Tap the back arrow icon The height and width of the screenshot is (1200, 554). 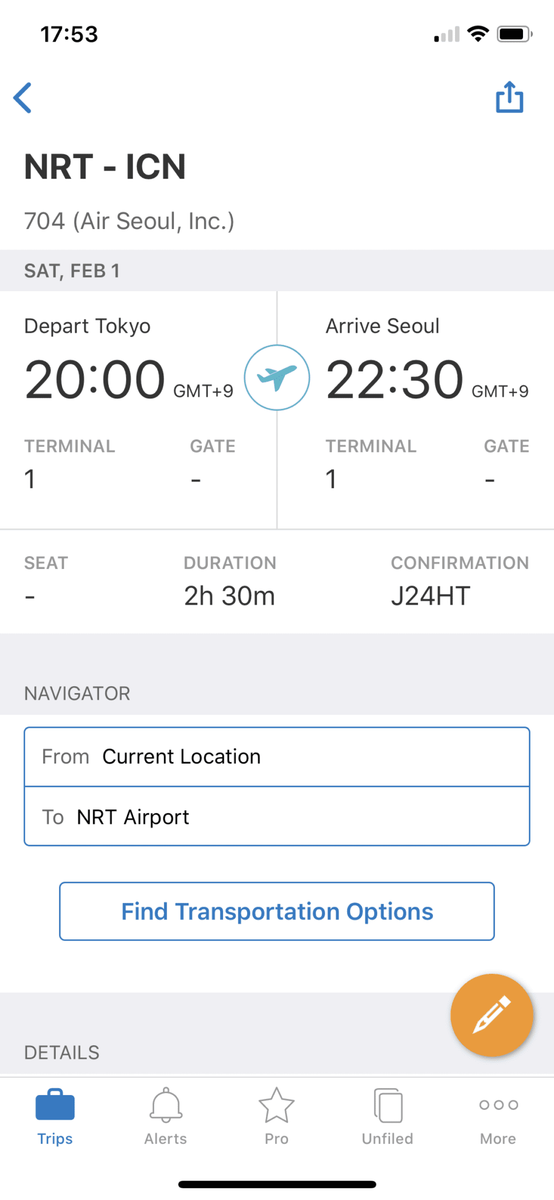(x=23, y=97)
